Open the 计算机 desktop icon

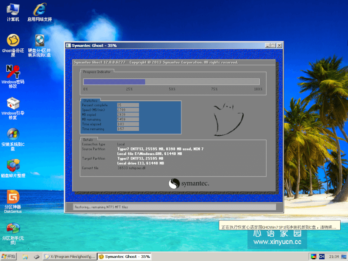click(x=13, y=12)
